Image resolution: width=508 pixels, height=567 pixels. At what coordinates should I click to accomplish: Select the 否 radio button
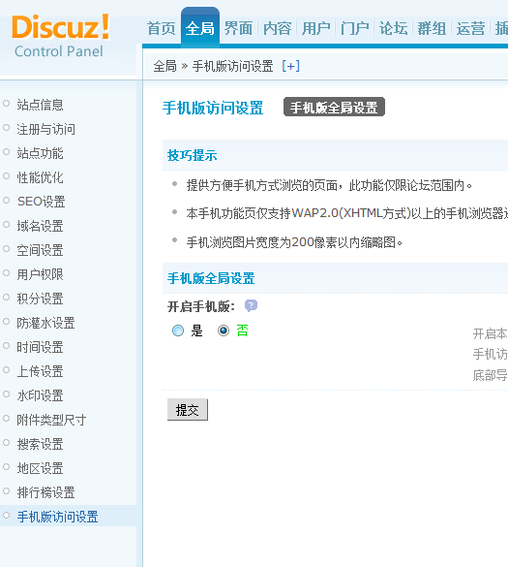[224, 331]
